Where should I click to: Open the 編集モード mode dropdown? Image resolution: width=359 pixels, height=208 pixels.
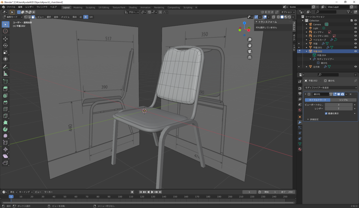coord(13,17)
